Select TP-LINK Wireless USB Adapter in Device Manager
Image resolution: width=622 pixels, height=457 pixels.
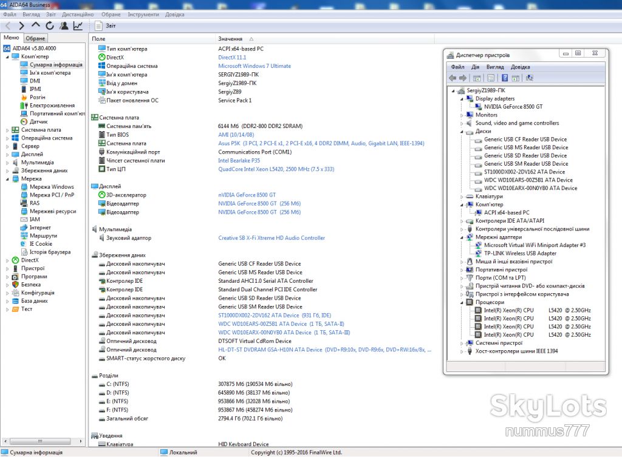coord(520,253)
